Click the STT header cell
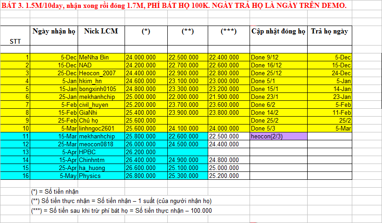This screenshot has width=382, height=223. tap(15, 41)
